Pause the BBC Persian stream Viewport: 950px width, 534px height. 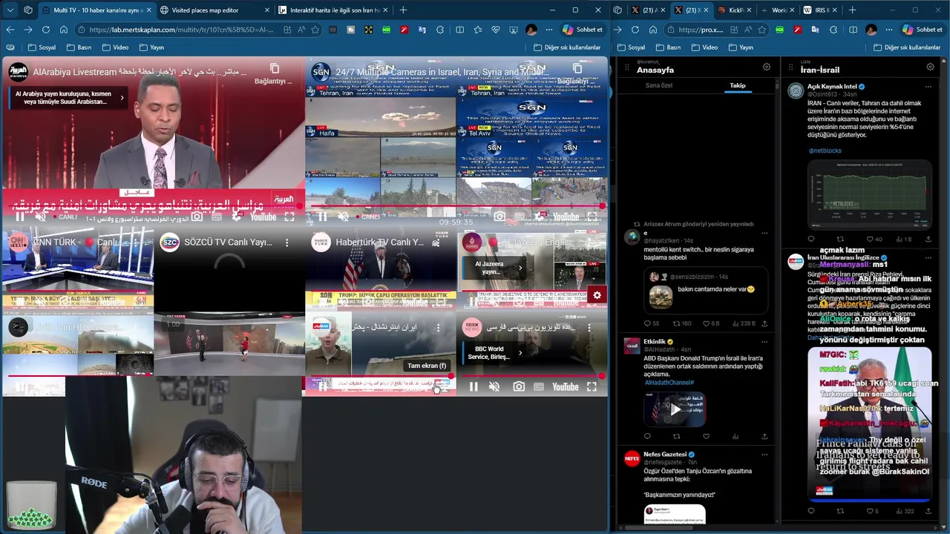[474, 386]
